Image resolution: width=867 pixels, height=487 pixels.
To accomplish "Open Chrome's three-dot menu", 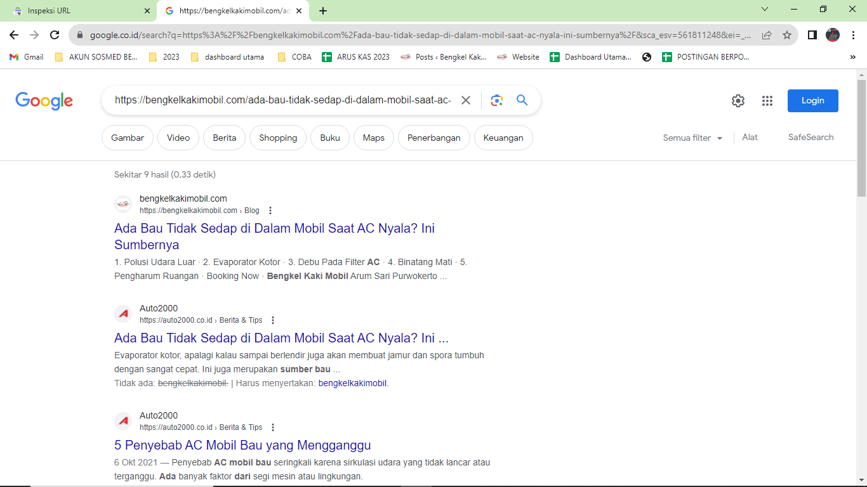I will coord(853,35).
